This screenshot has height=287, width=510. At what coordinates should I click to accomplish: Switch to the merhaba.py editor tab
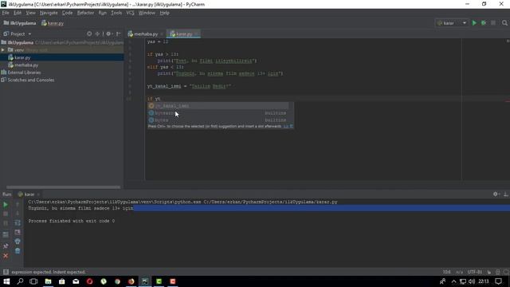tap(146, 33)
